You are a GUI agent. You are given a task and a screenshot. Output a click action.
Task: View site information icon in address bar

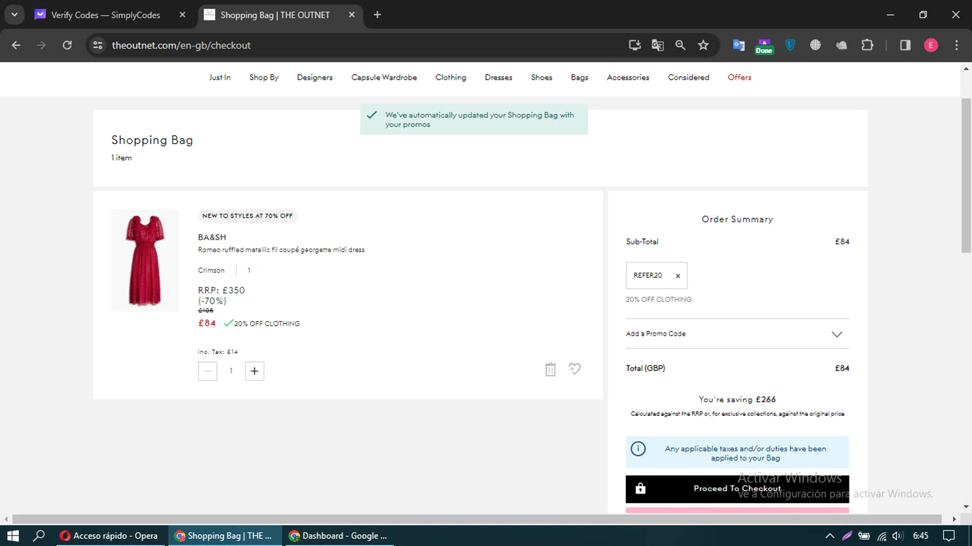pos(98,45)
